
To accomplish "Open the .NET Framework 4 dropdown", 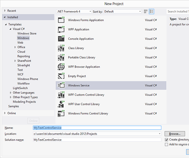I will [74, 11].
